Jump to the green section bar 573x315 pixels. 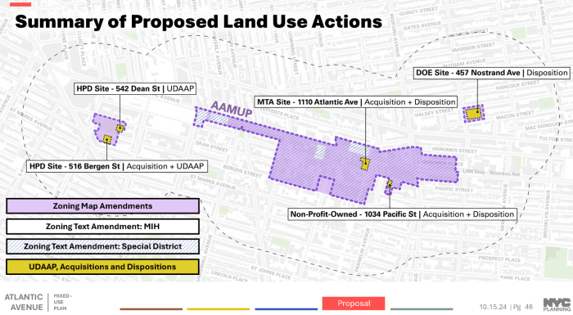pos(422,309)
